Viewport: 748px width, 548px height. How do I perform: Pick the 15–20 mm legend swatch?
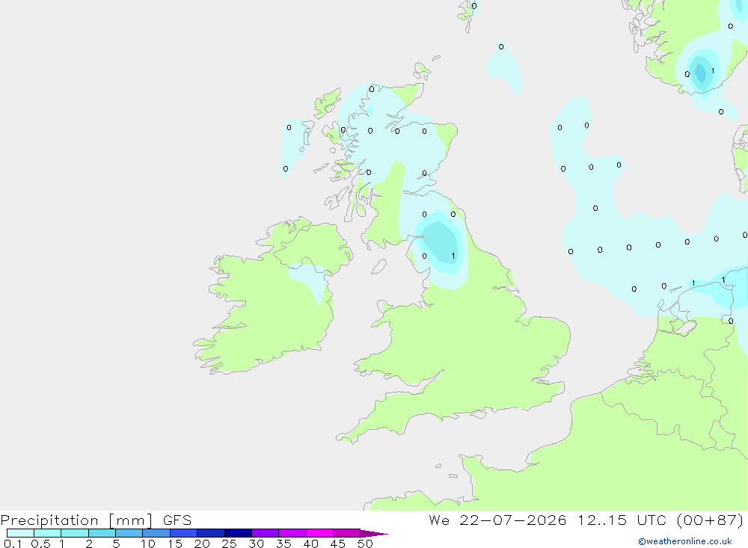click(184, 533)
